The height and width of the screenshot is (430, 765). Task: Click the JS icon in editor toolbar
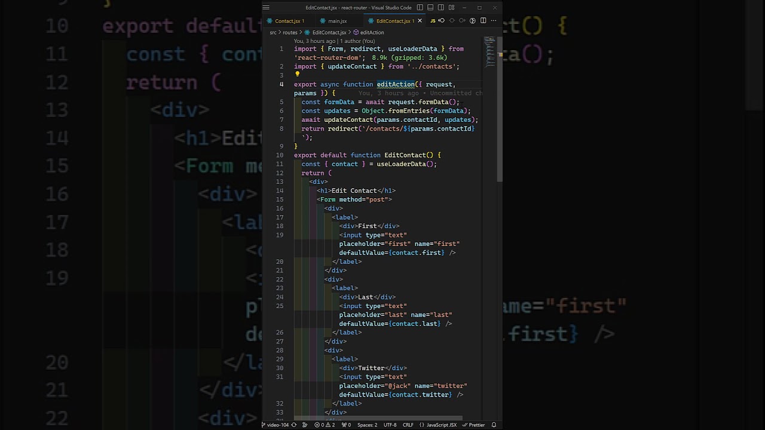[x=433, y=21]
